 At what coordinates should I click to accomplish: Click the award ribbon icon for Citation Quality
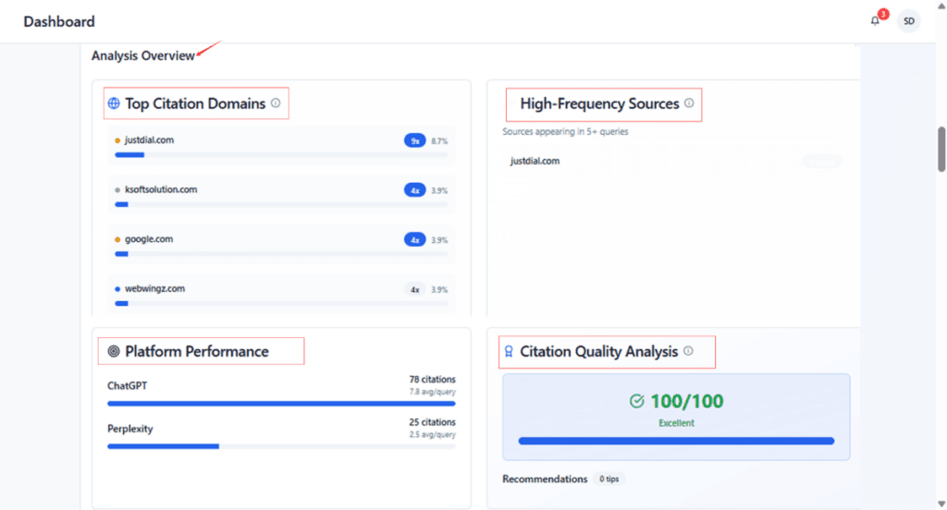click(508, 351)
